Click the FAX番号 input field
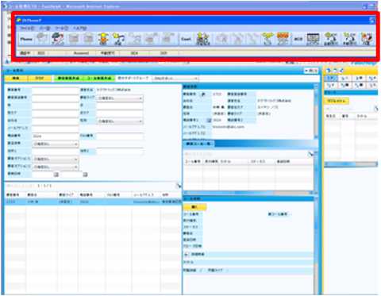 (x=120, y=136)
